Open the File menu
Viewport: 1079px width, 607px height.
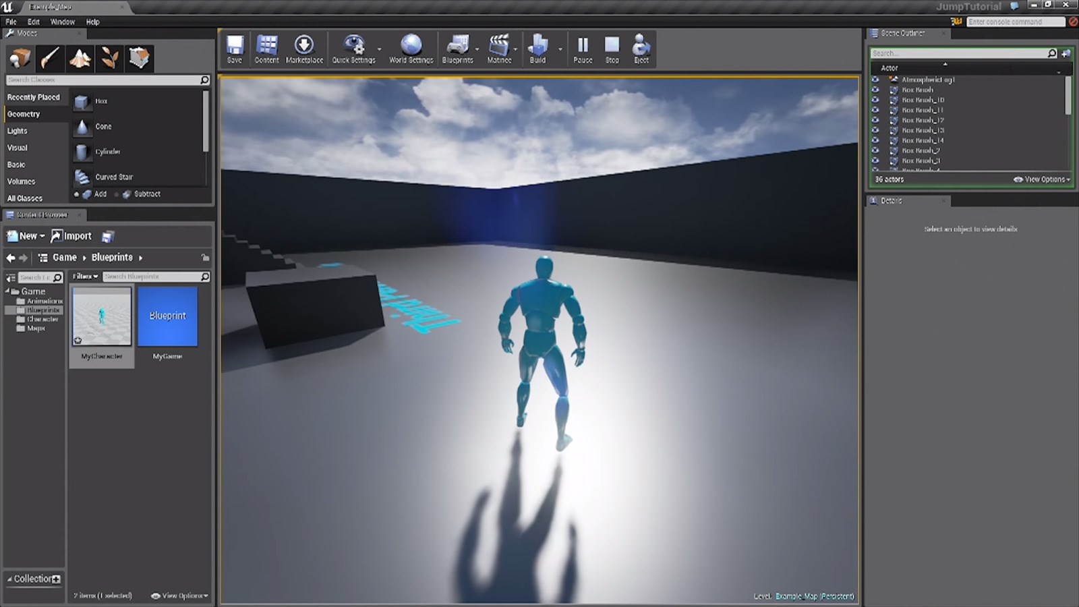tap(11, 22)
